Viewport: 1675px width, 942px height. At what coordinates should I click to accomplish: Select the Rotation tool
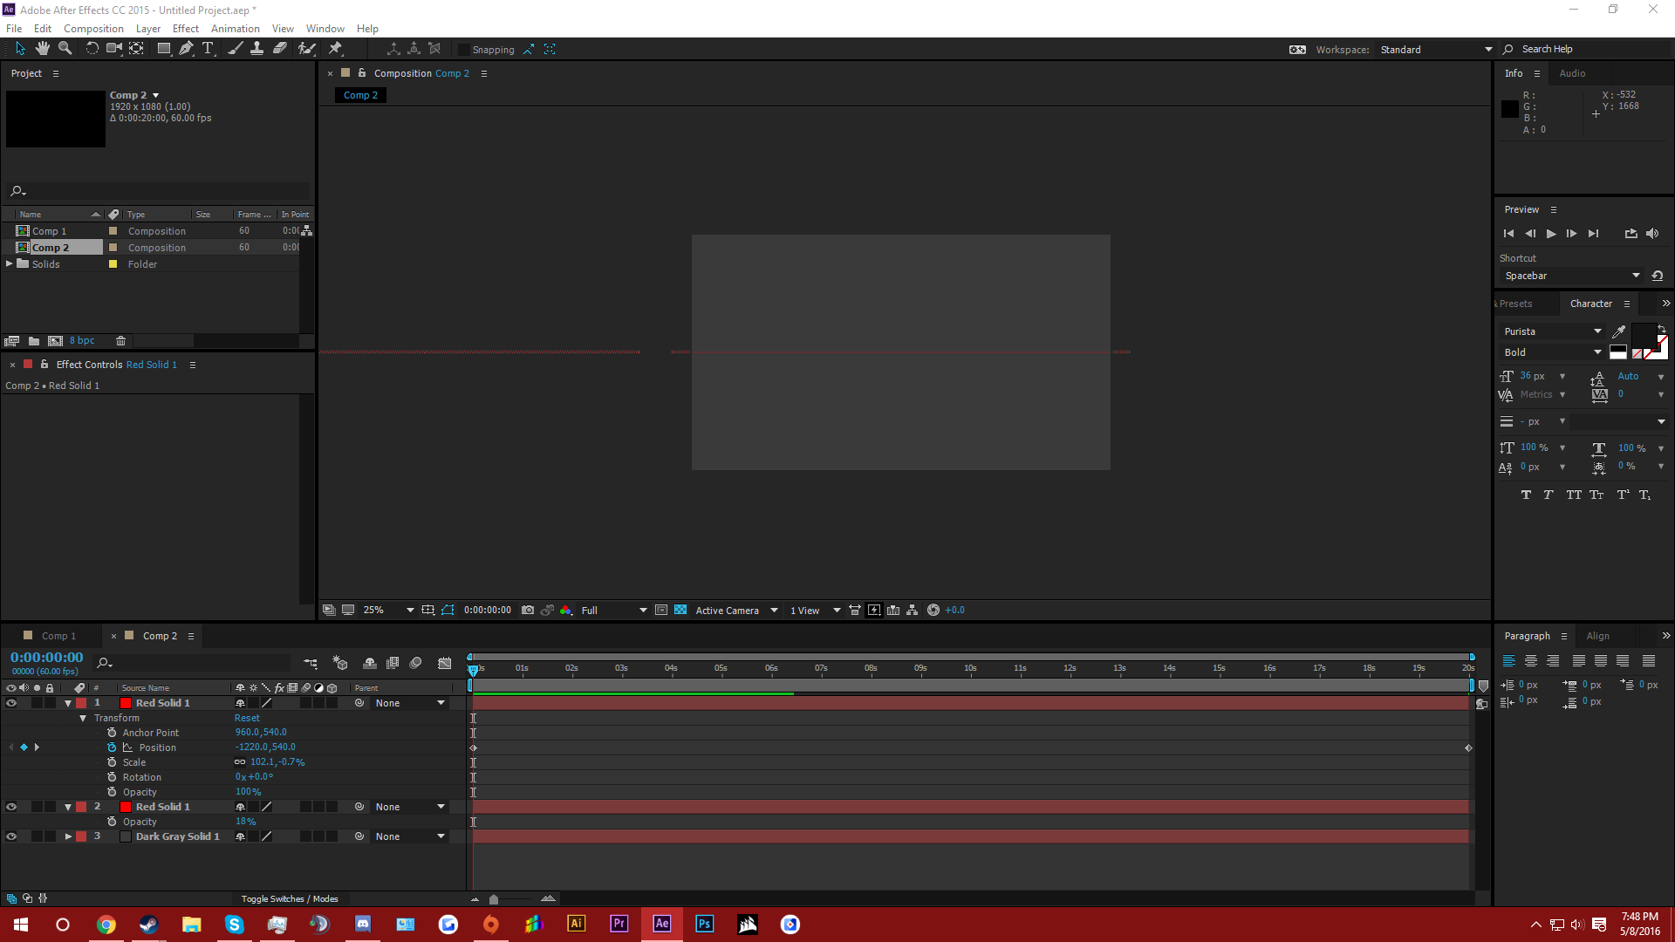(92, 49)
